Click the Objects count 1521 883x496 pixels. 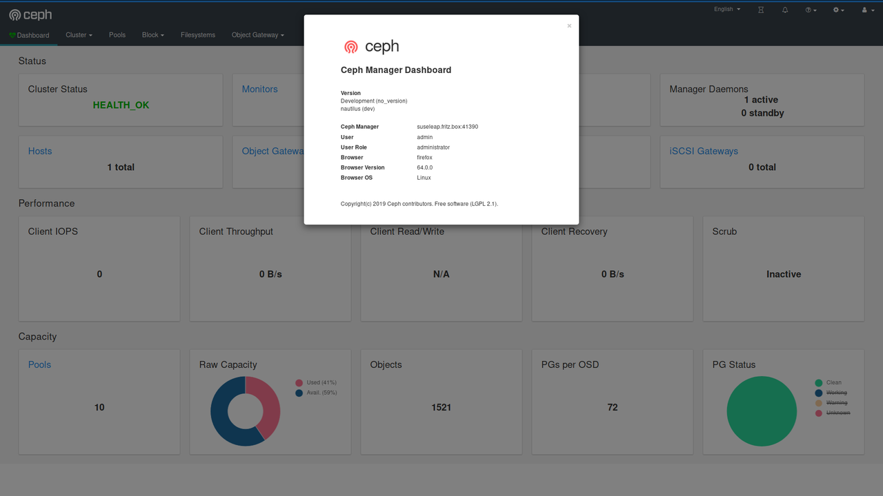point(441,408)
